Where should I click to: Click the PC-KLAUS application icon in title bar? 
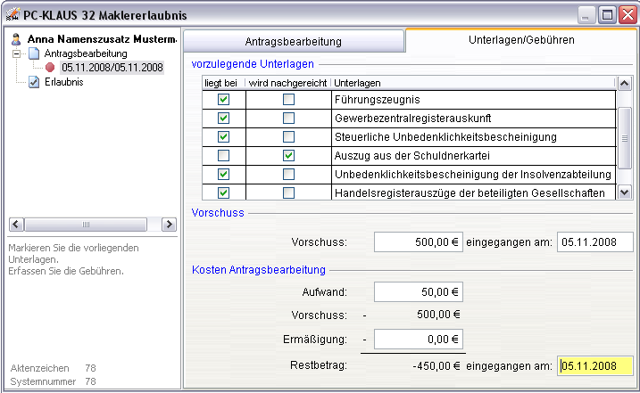pyautogui.click(x=13, y=14)
